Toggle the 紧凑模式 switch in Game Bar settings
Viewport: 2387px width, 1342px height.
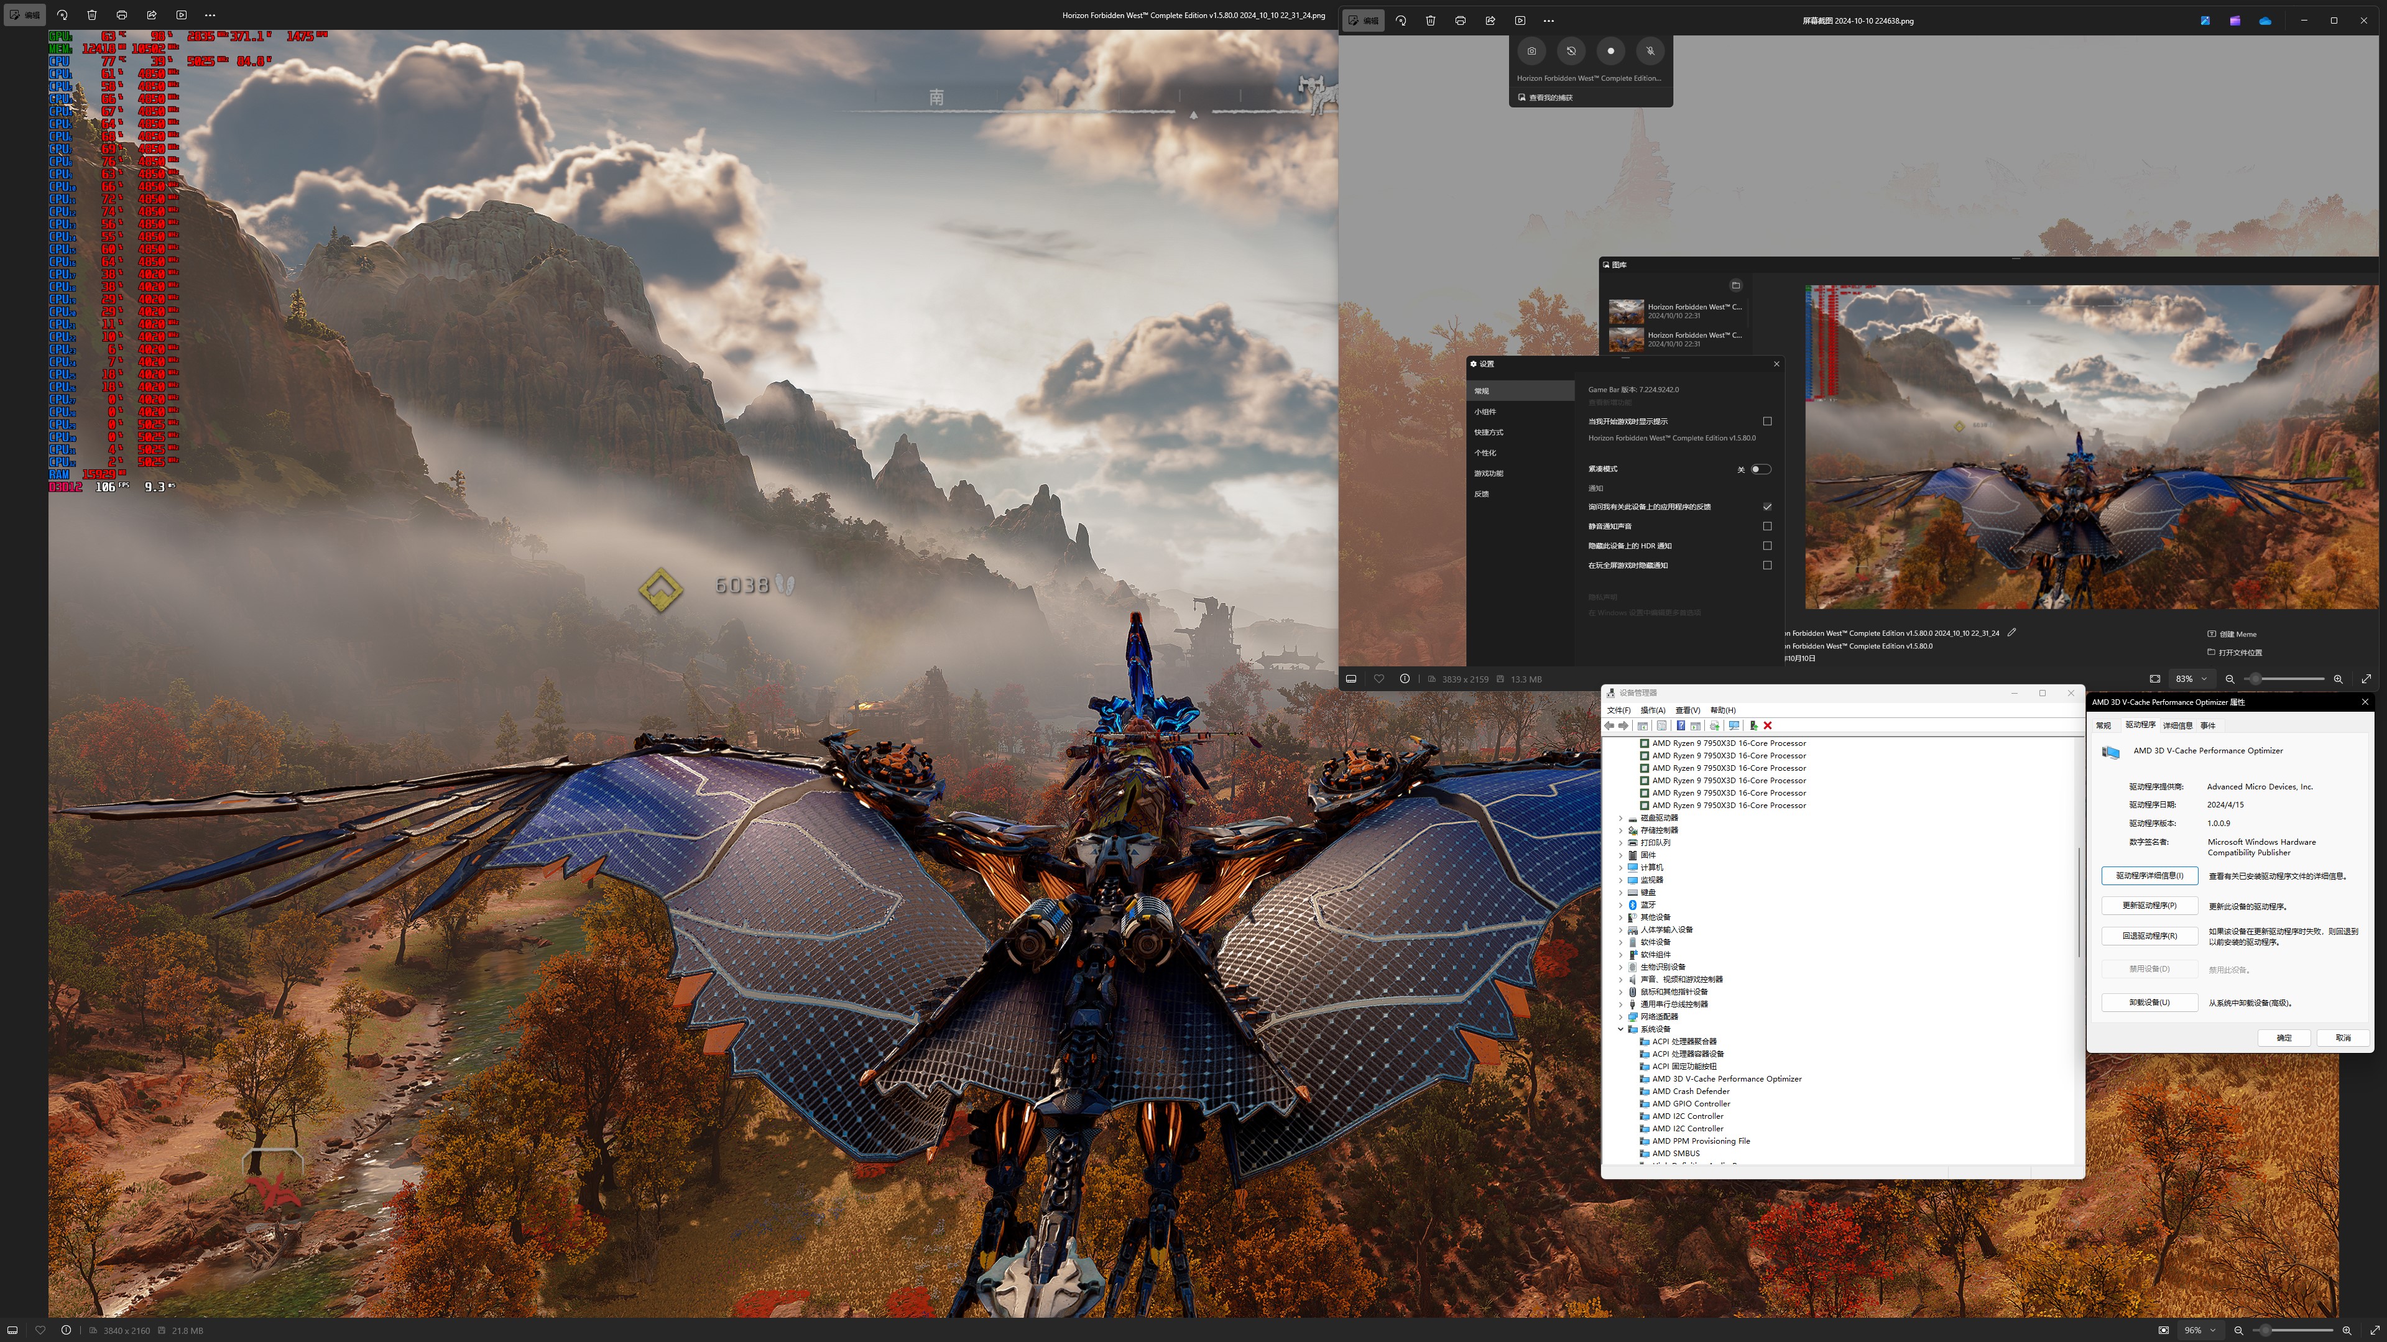pos(1761,469)
